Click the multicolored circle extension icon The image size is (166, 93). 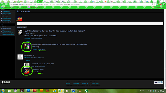tap(158, 4)
